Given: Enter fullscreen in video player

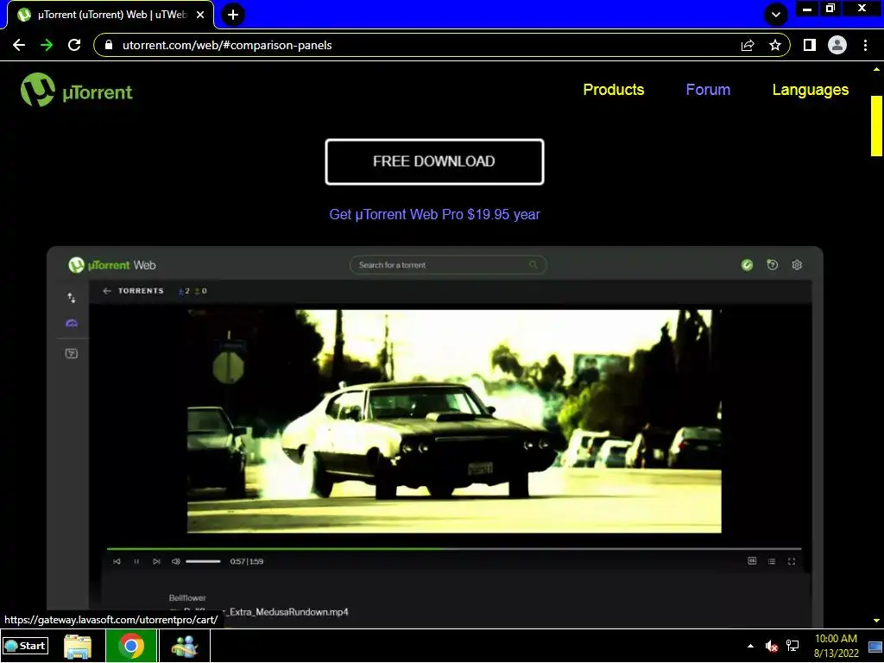Looking at the screenshot, I should point(792,561).
